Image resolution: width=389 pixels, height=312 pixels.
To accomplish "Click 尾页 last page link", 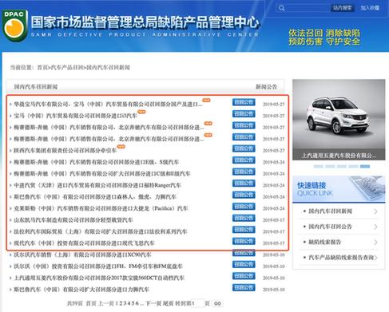I will point(169,303).
